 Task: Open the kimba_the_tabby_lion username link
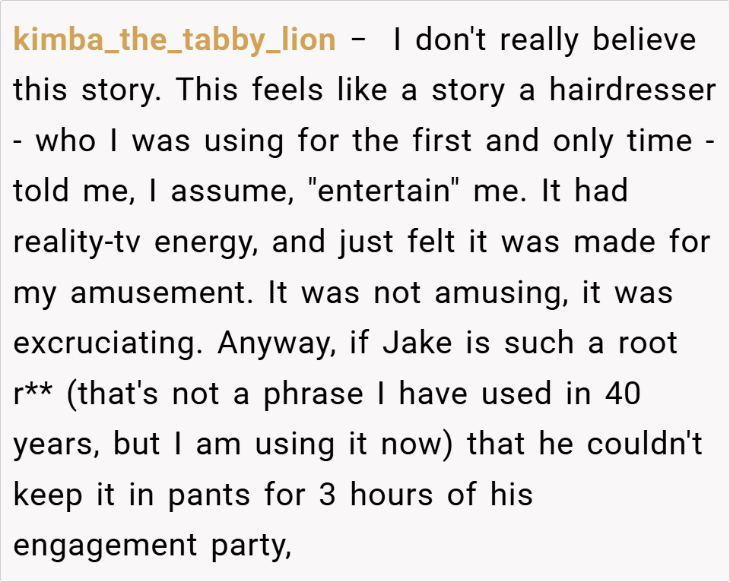(174, 40)
